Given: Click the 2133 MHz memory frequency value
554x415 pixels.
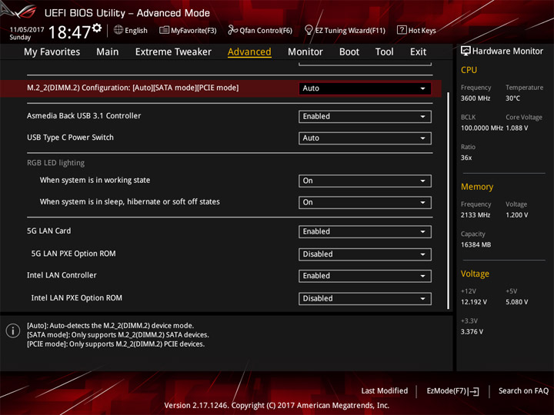Looking at the screenshot, I should pyautogui.click(x=476, y=215).
